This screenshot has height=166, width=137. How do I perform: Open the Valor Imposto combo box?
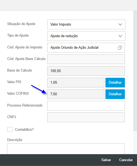[86, 24]
